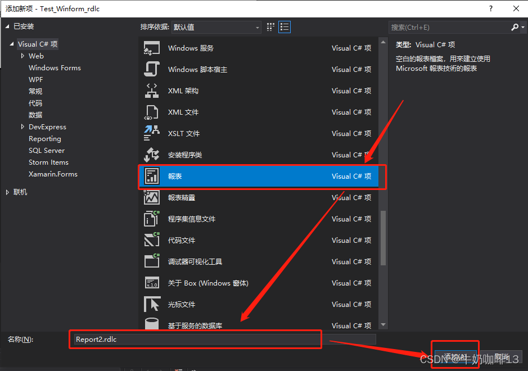Viewport: 528px width, 371px height.
Task: Click the 搜索(Ctrl+E) search box
Action: (x=449, y=28)
